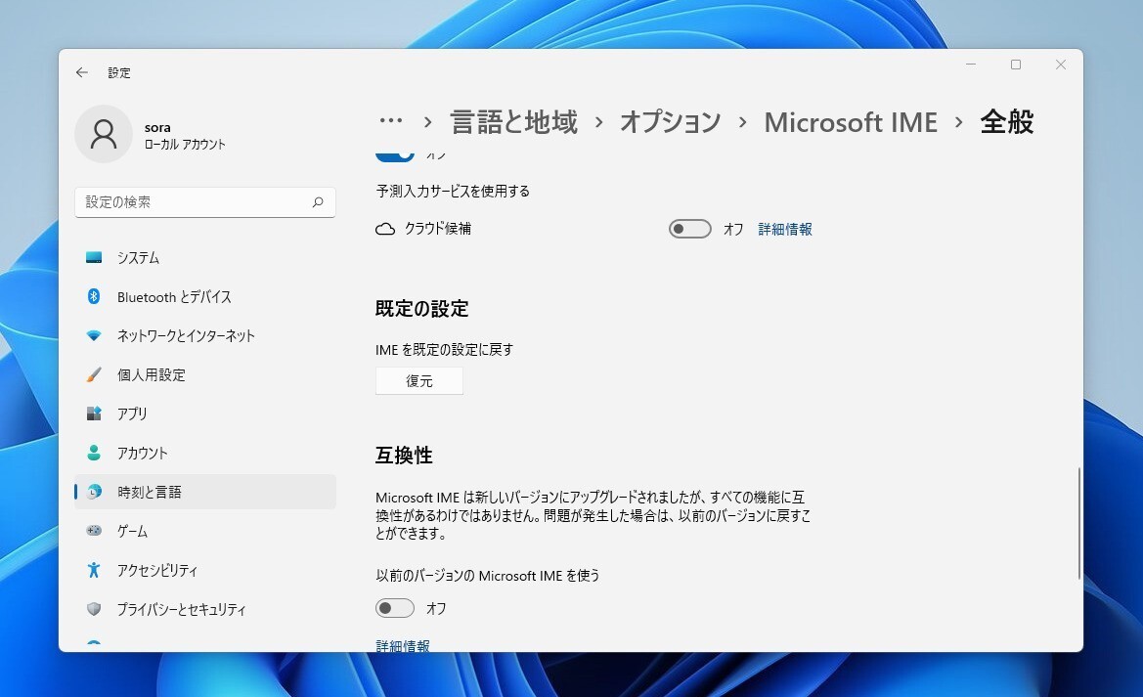
Task: Open 詳細情報 link beside クラウド候補
Action: coord(785,230)
